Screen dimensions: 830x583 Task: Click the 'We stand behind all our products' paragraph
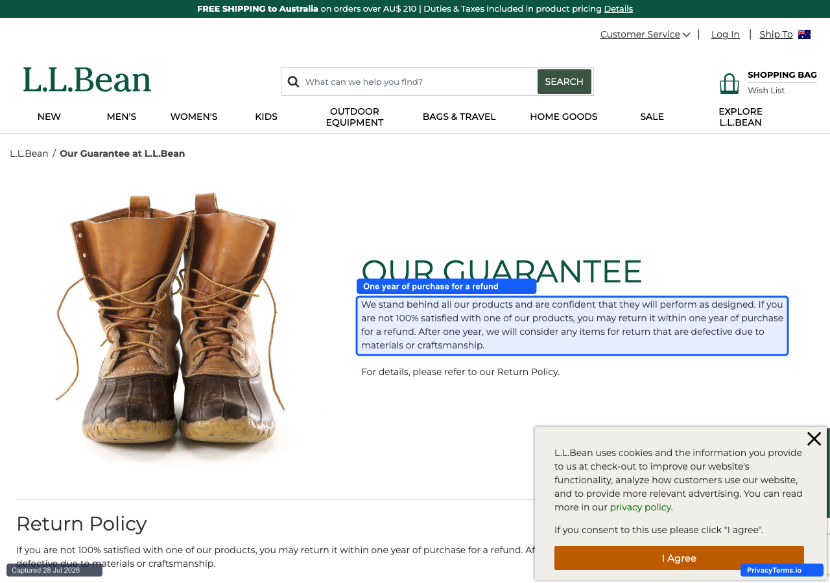click(x=573, y=325)
